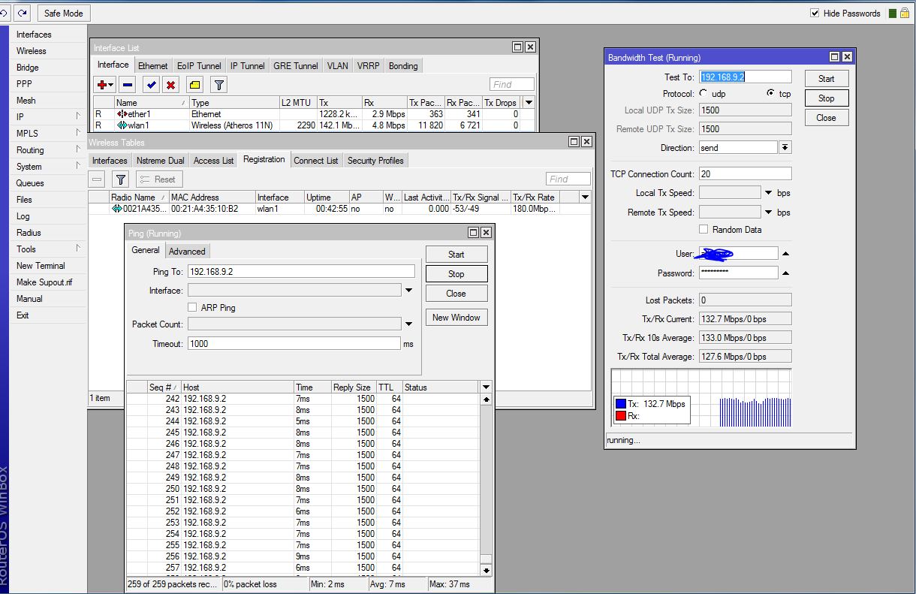Open the Ping Interface dropdown
The width and height of the screenshot is (916, 594).
(409, 291)
